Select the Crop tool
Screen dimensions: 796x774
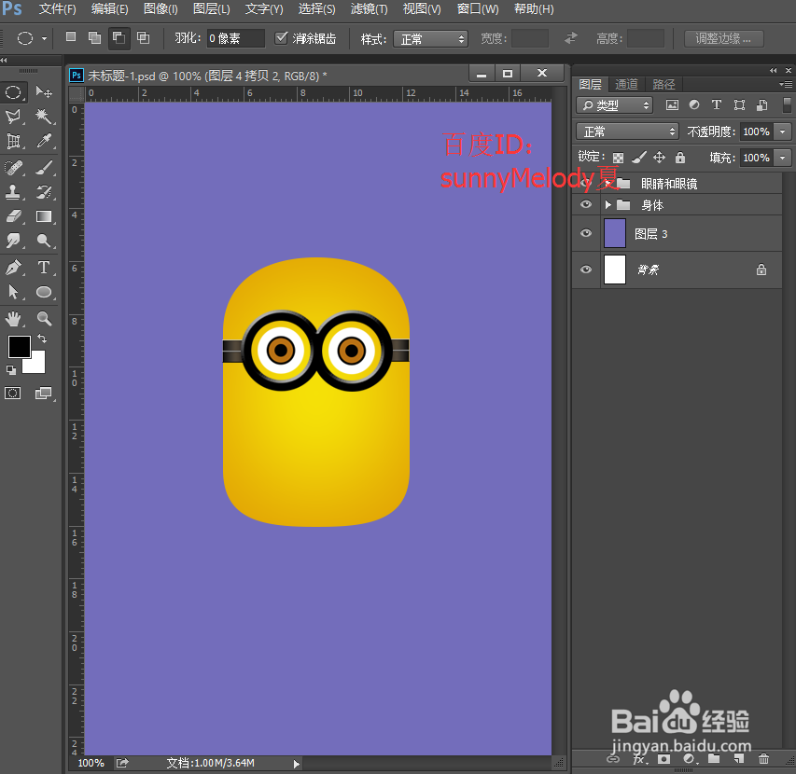click(13, 141)
